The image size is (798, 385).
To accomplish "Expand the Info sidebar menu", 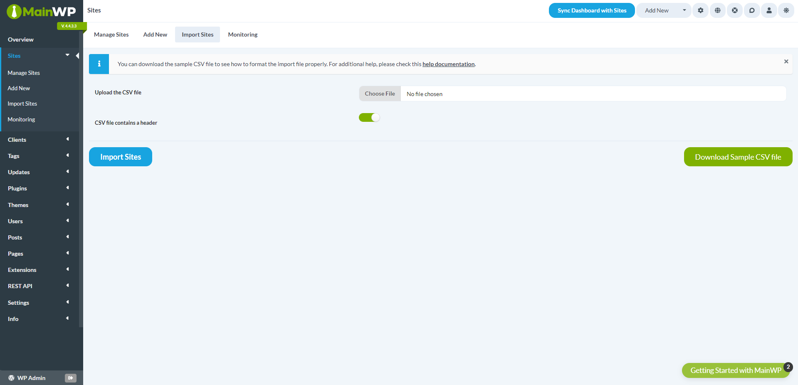I will tap(67, 318).
